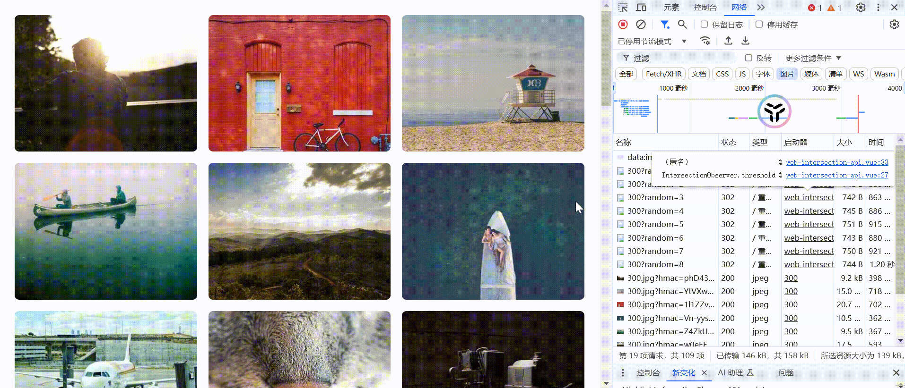Select 网络 tab
The image size is (905, 388).
point(739,8)
